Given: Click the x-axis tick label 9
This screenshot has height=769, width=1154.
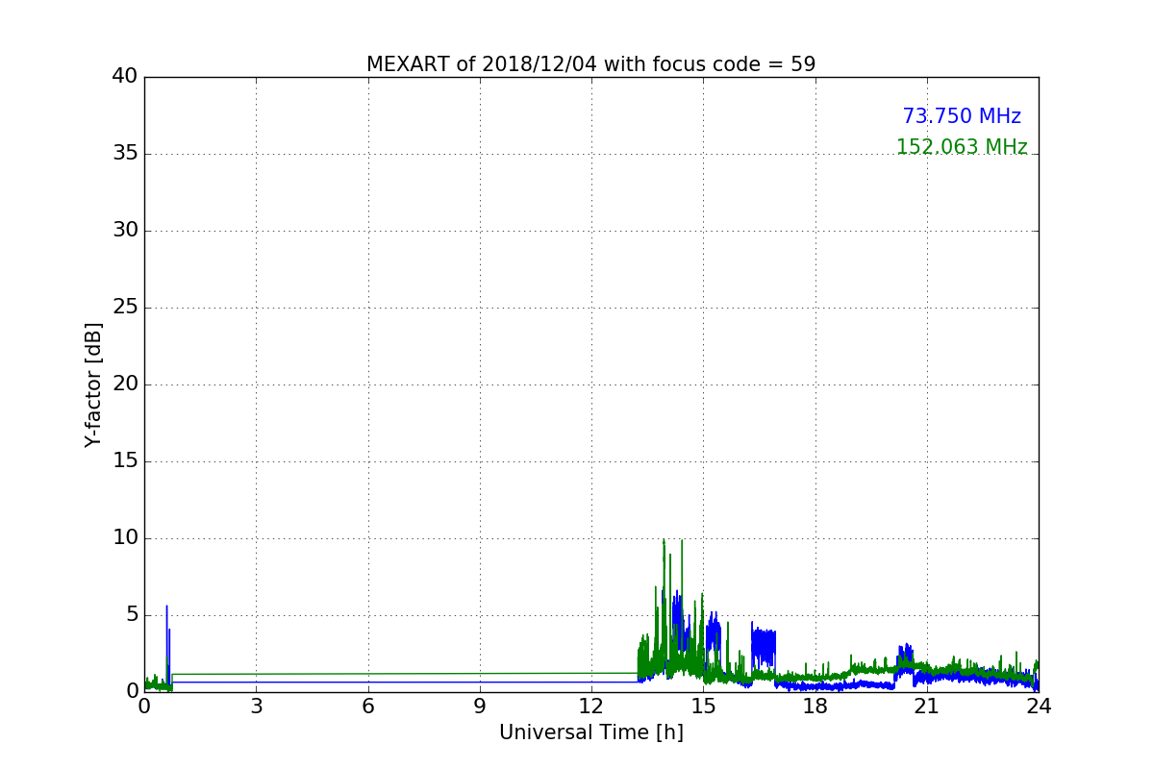Looking at the screenshot, I should (x=480, y=707).
